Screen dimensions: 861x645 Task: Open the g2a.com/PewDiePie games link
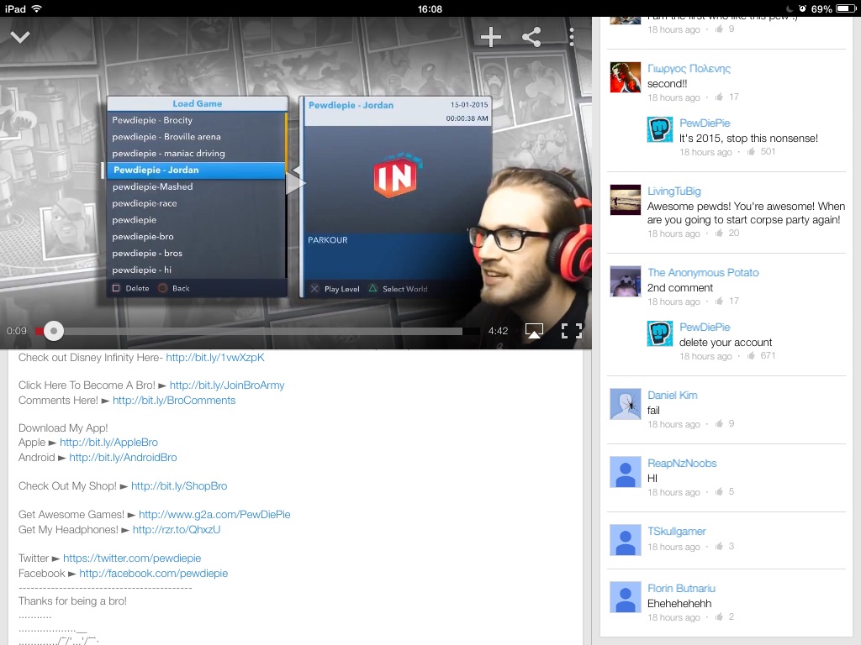point(214,515)
